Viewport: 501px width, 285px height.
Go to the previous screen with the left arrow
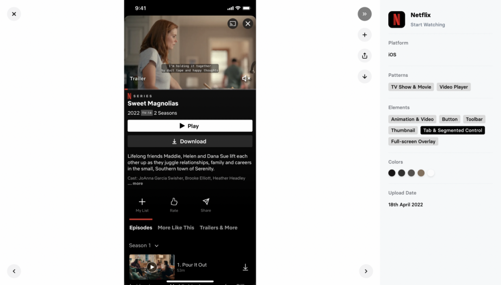(14, 271)
